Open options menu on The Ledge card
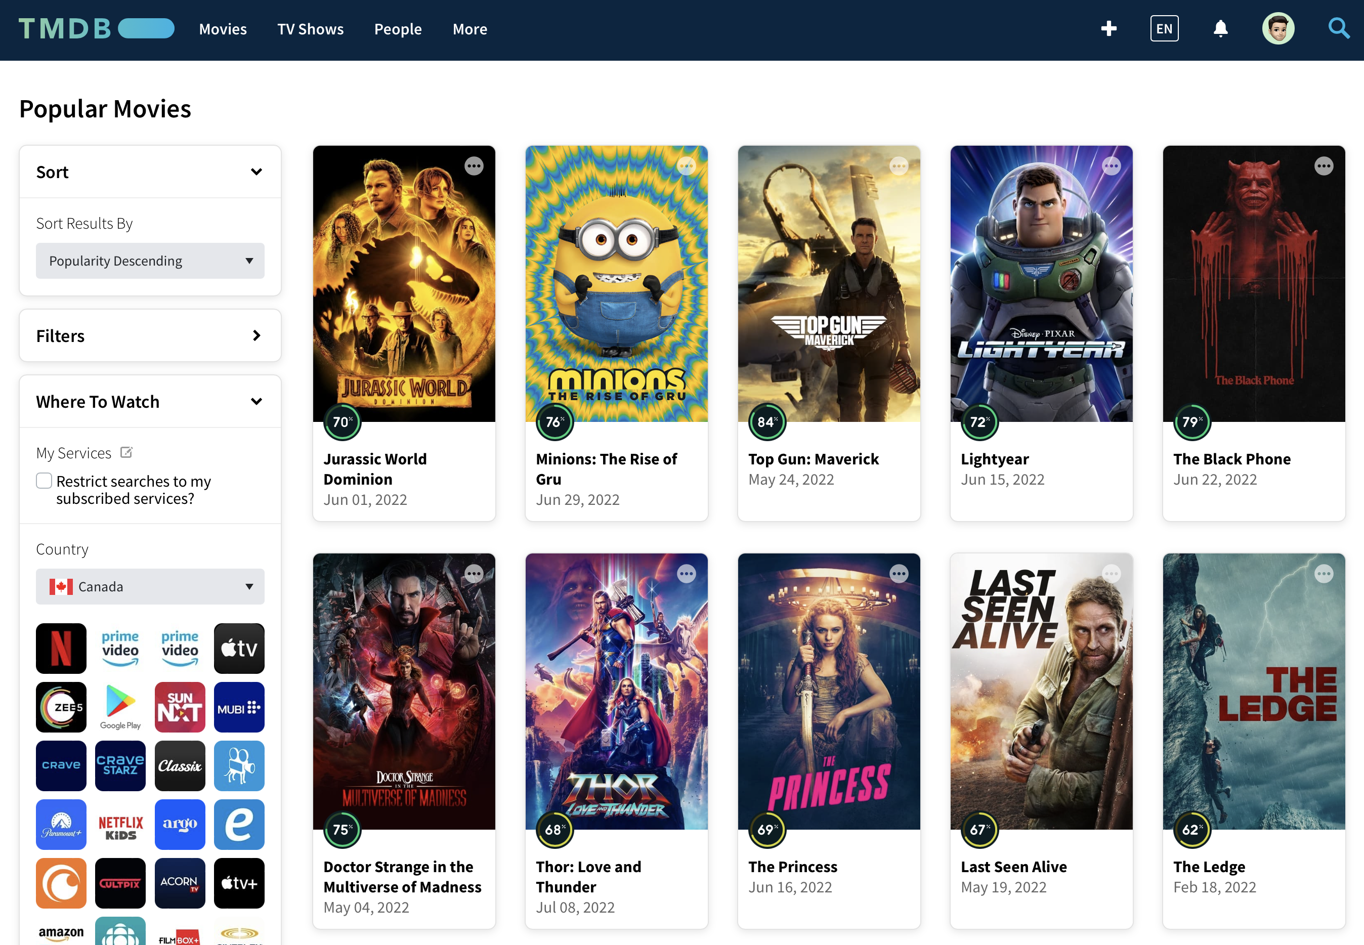This screenshot has width=1364, height=945. [x=1324, y=573]
